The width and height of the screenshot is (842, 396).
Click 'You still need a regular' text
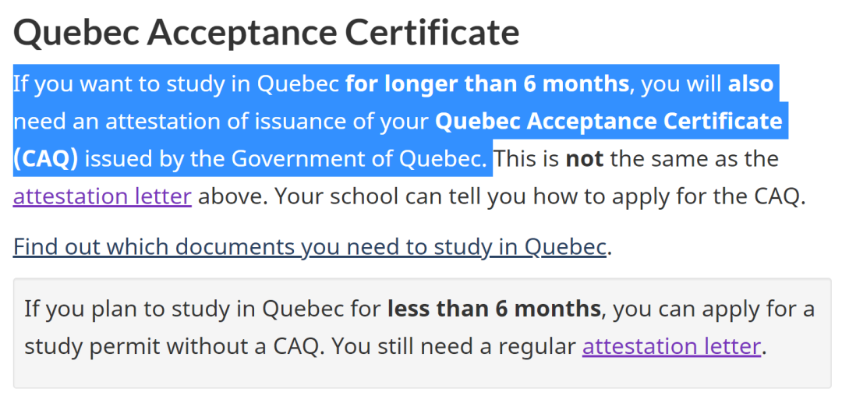coord(453,347)
